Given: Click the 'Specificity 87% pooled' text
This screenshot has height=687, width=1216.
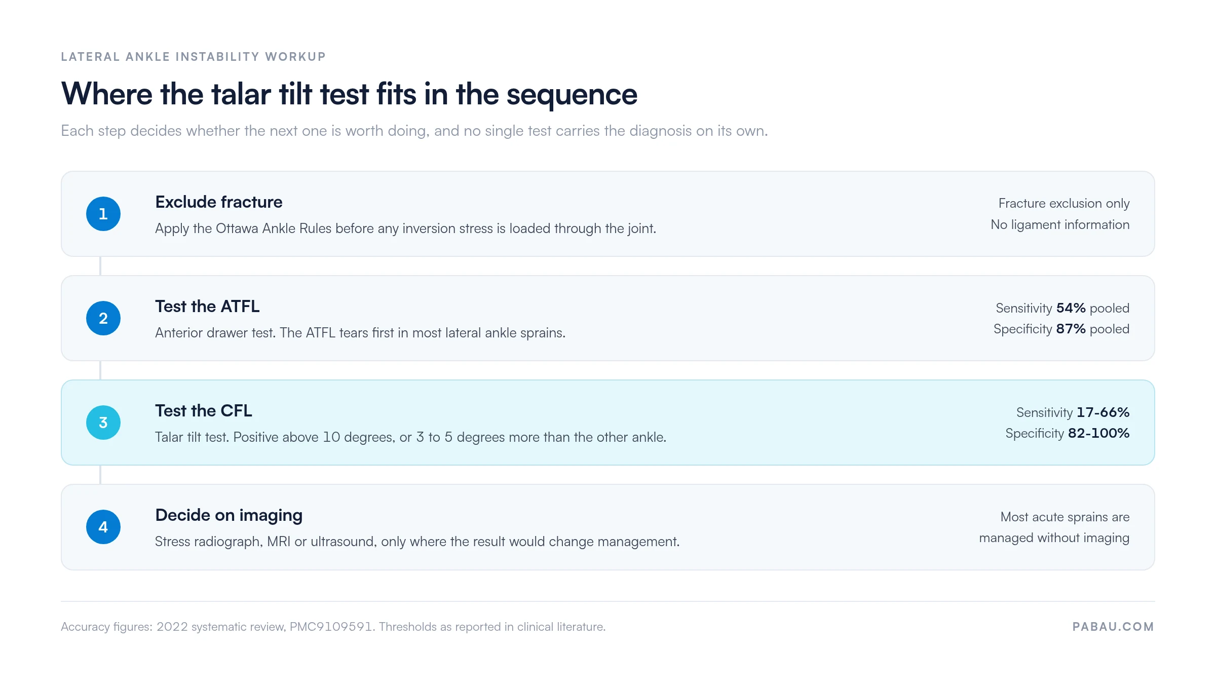Looking at the screenshot, I should pos(1061,329).
